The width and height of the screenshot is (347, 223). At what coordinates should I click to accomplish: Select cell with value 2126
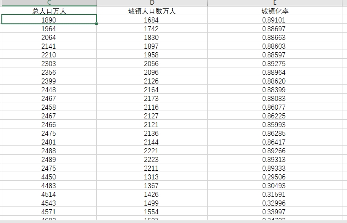point(152,81)
